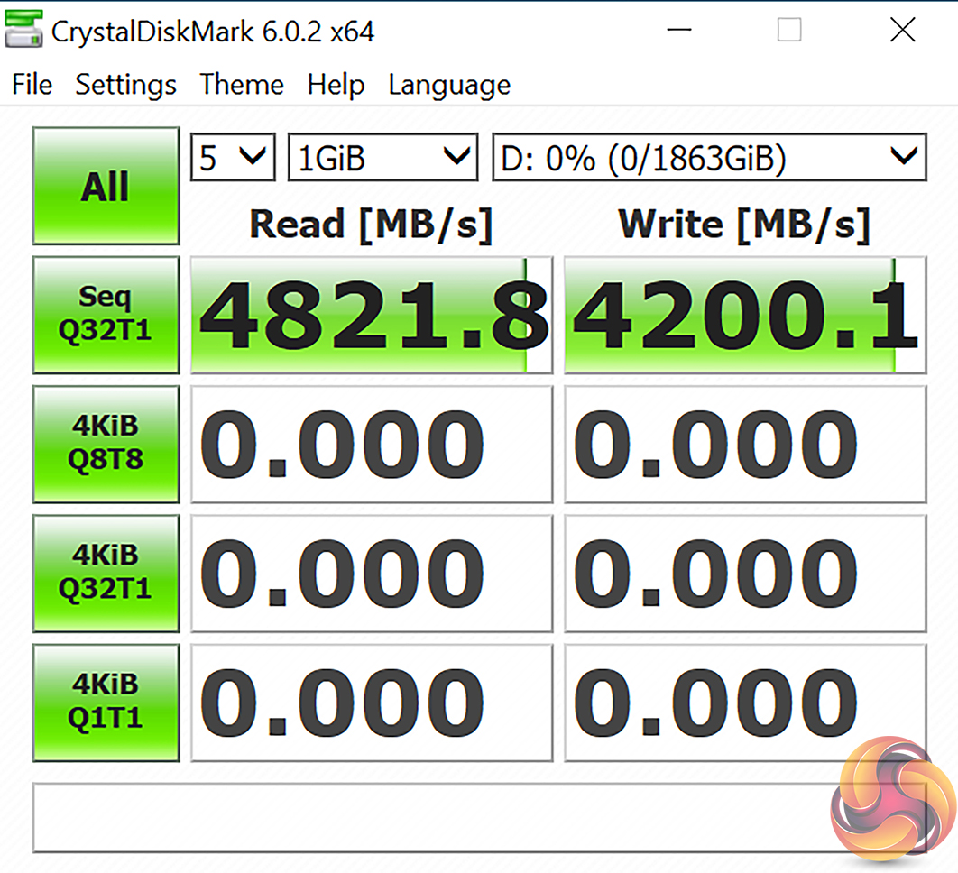The width and height of the screenshot is (958, 873).
Task: Open the Theme menu
Action: pyautogui.click(x=242, y=84)
